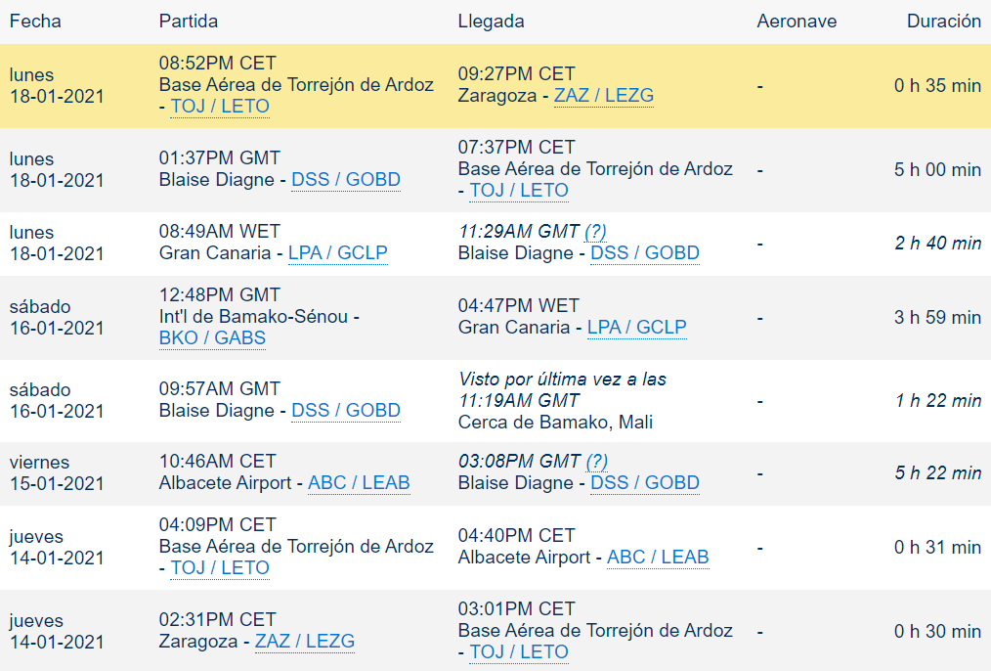Click TOJ / LETO in the 04:09PM departure
991x671 pixels.
click(x=220, y=568)
